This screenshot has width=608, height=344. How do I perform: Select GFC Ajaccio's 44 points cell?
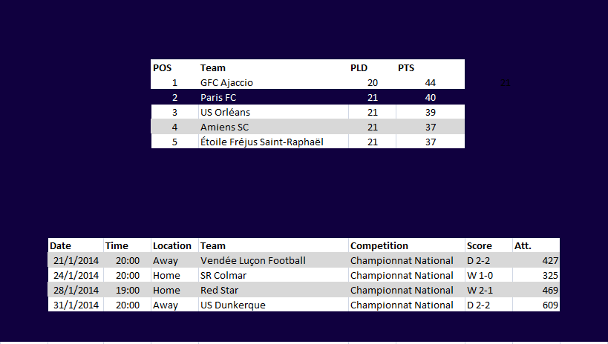(x=430, y=82)
